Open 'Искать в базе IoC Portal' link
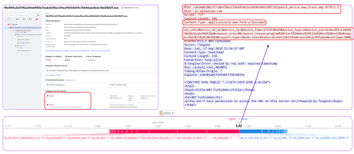 (x=100, y=51)
